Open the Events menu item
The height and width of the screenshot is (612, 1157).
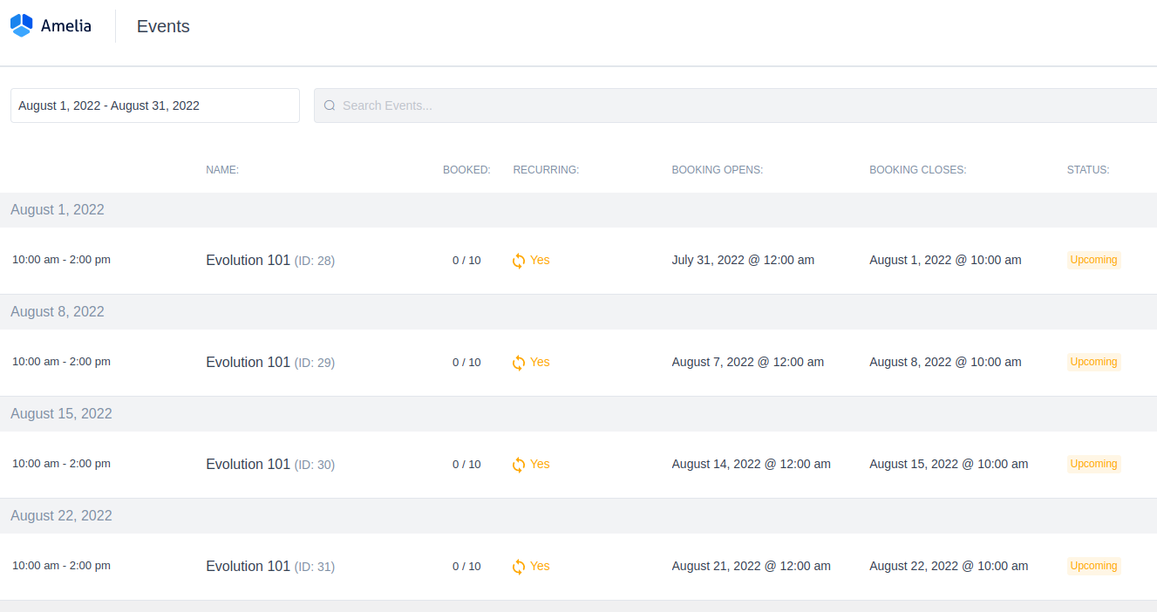(162, 26)
